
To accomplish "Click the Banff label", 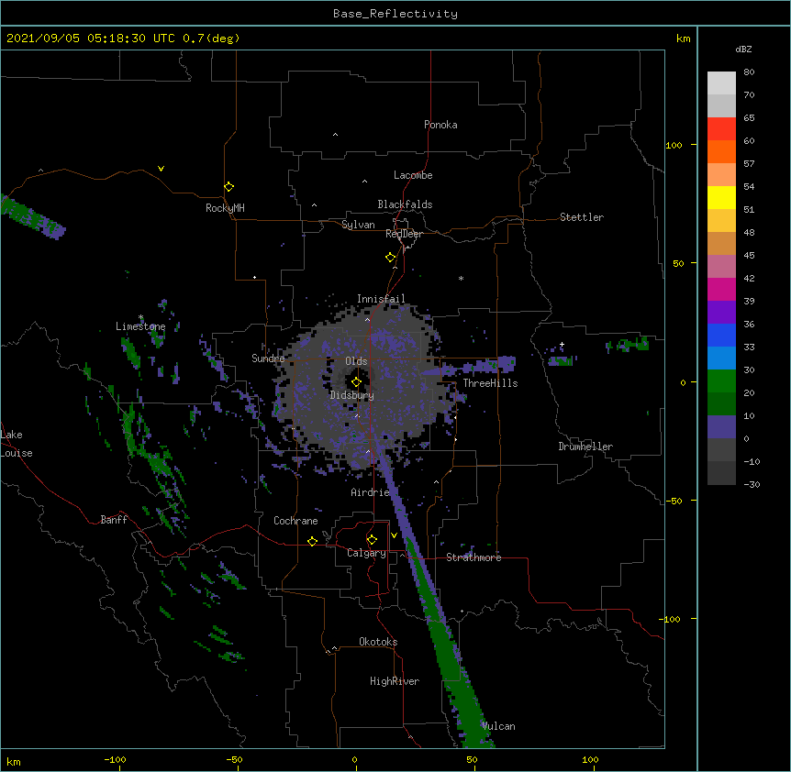I will (114, 520).
